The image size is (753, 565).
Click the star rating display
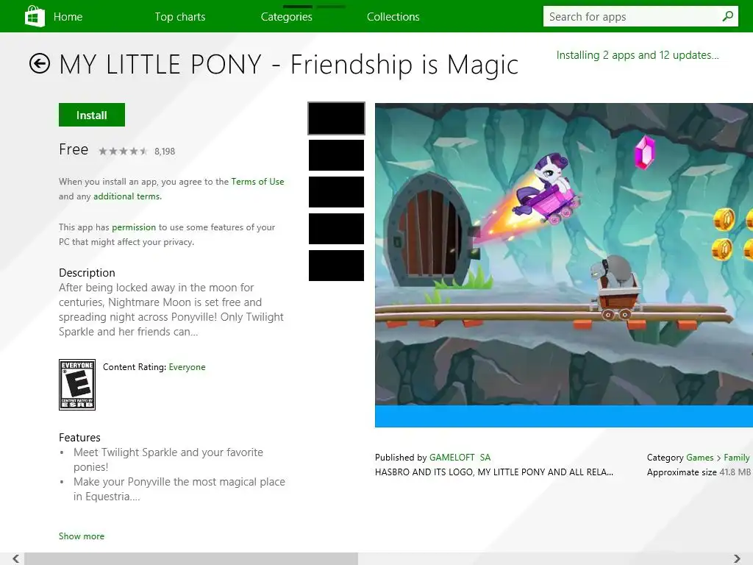(123, 152)
